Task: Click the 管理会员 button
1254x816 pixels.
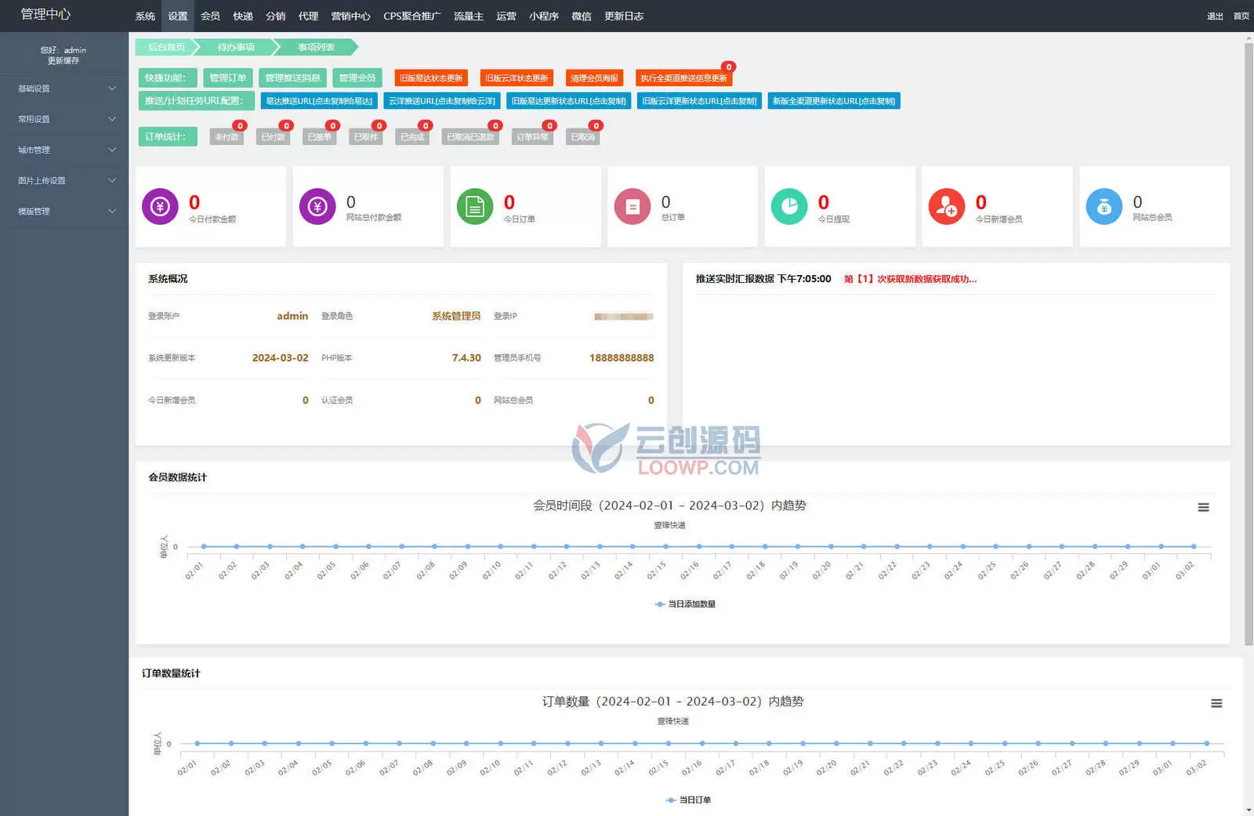Action: click(357, 78)
